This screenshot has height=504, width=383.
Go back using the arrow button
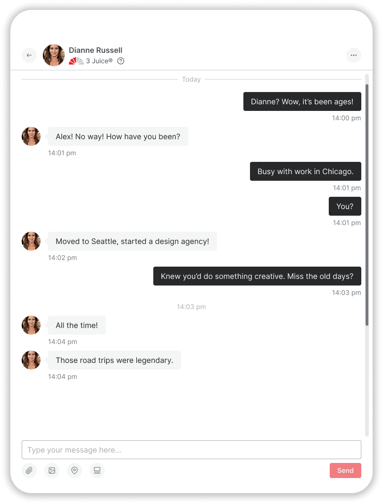(x=29, y=55)
